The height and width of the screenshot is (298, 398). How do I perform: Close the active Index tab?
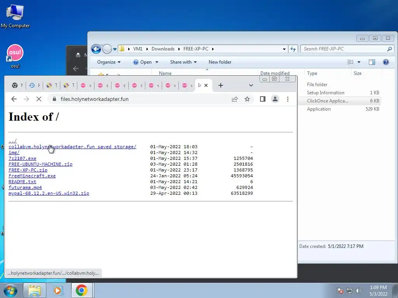tap(206, 85)
